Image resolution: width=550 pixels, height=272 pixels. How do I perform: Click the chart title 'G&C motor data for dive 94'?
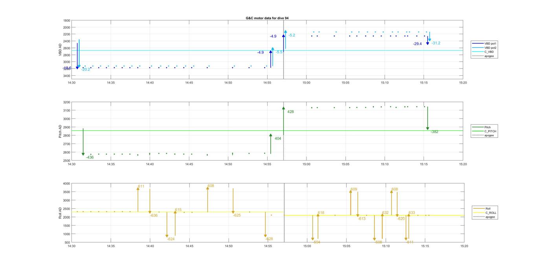[267, 18]
